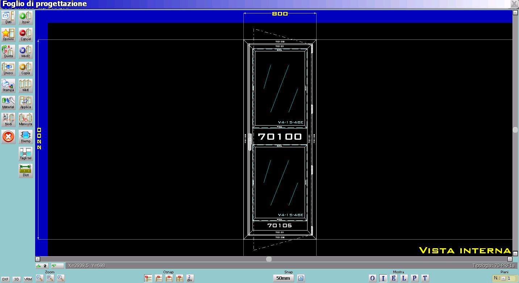Click the VRM button
The height and width of the screenshot is (283, 519).
(x=28, y=279)
